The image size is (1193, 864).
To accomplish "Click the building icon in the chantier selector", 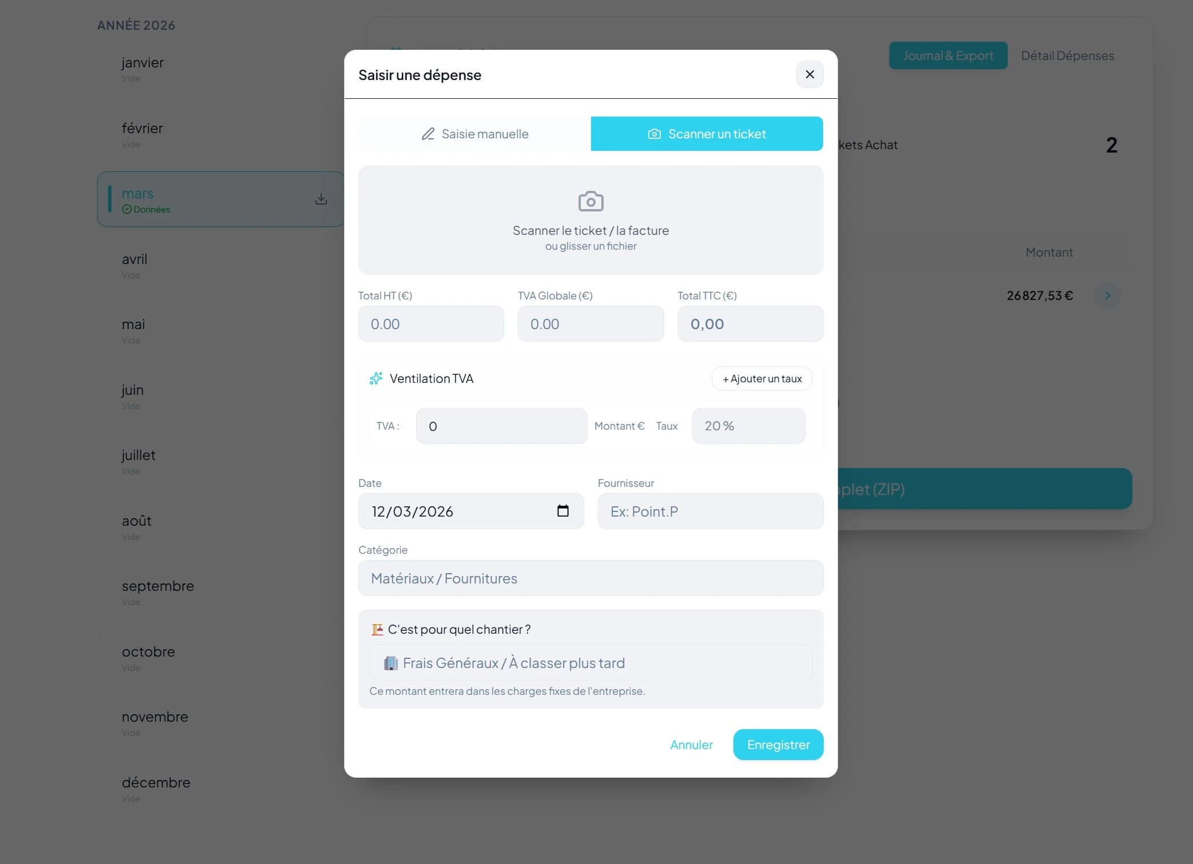I will coord(391,663).
